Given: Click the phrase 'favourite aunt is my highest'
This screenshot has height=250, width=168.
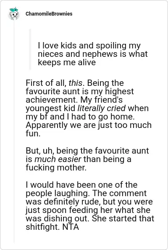Looking at the screenshot, I should coord(80,91).
